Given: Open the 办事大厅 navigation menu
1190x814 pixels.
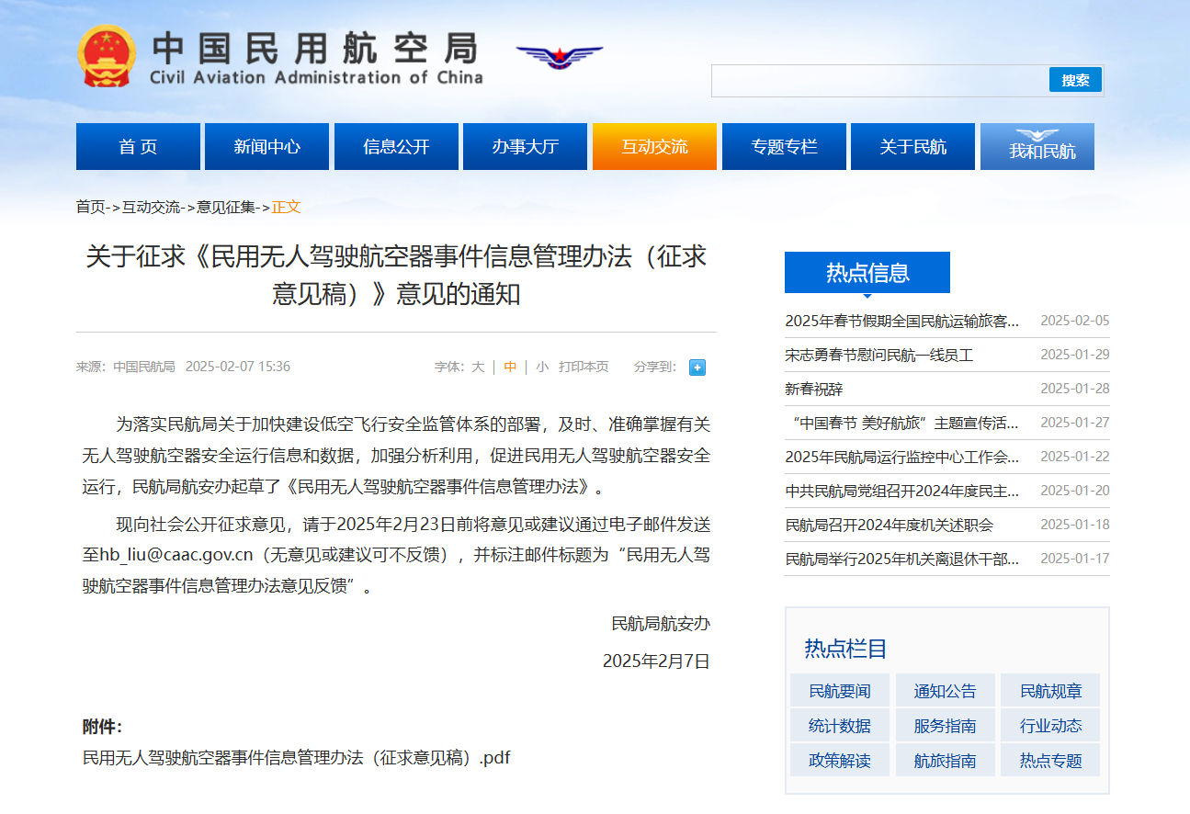Looking at the screenshot, I should [x=525, y=147].
